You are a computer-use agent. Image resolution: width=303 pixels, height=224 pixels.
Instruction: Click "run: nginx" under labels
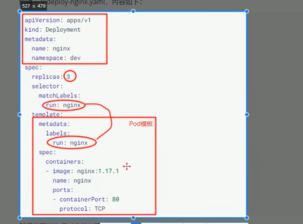(70, 143)
